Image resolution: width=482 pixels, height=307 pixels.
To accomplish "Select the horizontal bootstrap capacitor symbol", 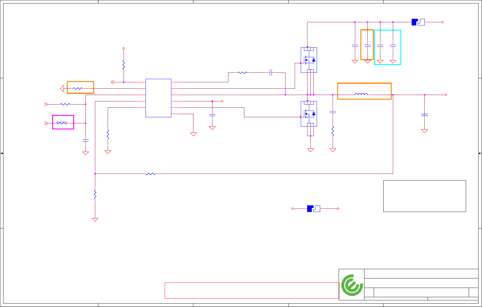I will (271, 72).
